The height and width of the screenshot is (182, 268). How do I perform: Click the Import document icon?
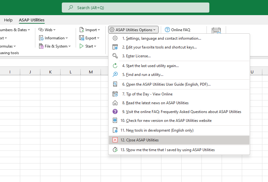82,30
